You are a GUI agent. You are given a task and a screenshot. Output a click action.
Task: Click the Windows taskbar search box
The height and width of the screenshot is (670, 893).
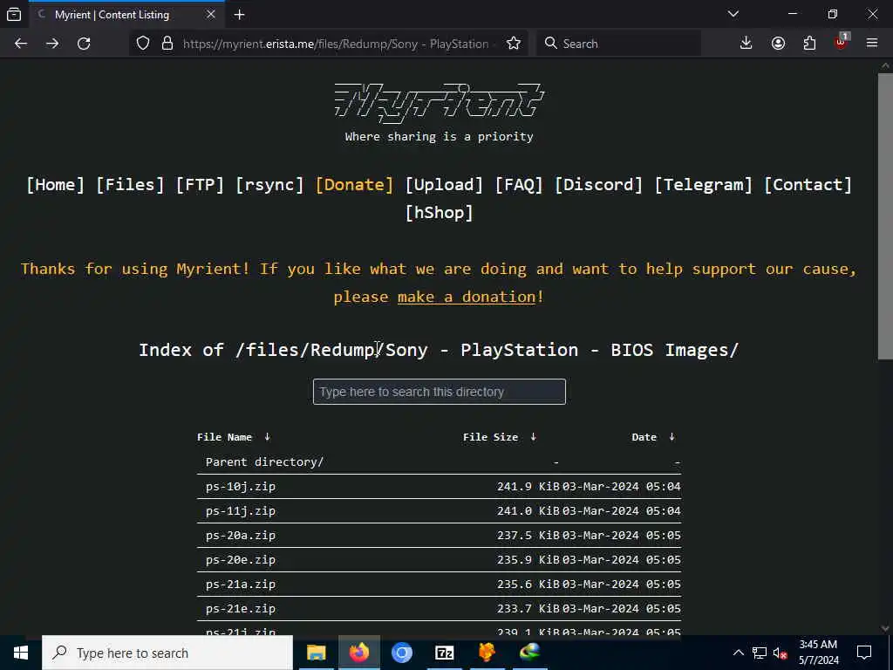point(167,653)
